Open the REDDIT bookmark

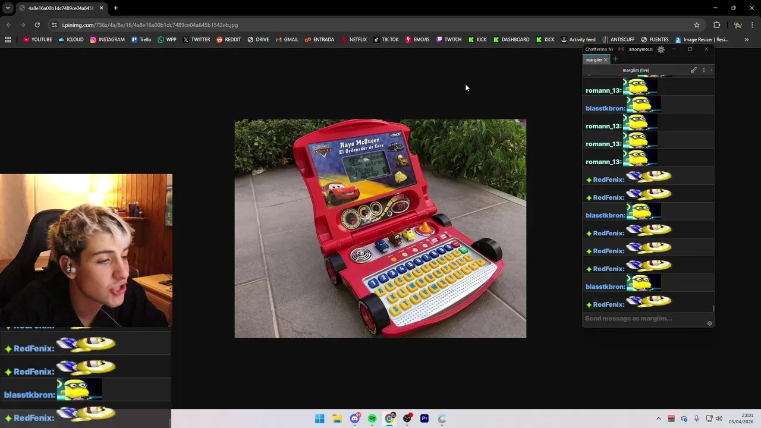[229, 39]
